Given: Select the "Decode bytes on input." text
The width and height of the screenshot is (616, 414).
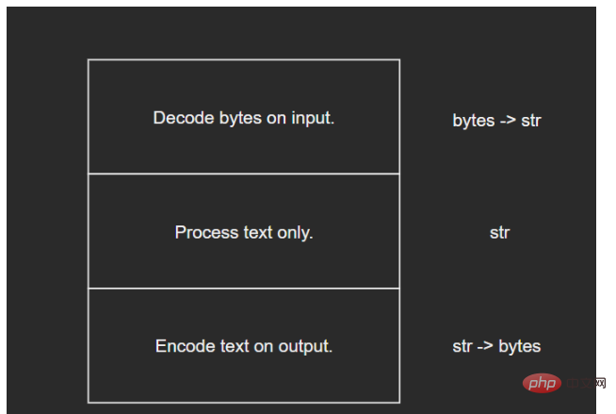Looking at the screenshot, I should pyautogui.click(x=244, y=118).
